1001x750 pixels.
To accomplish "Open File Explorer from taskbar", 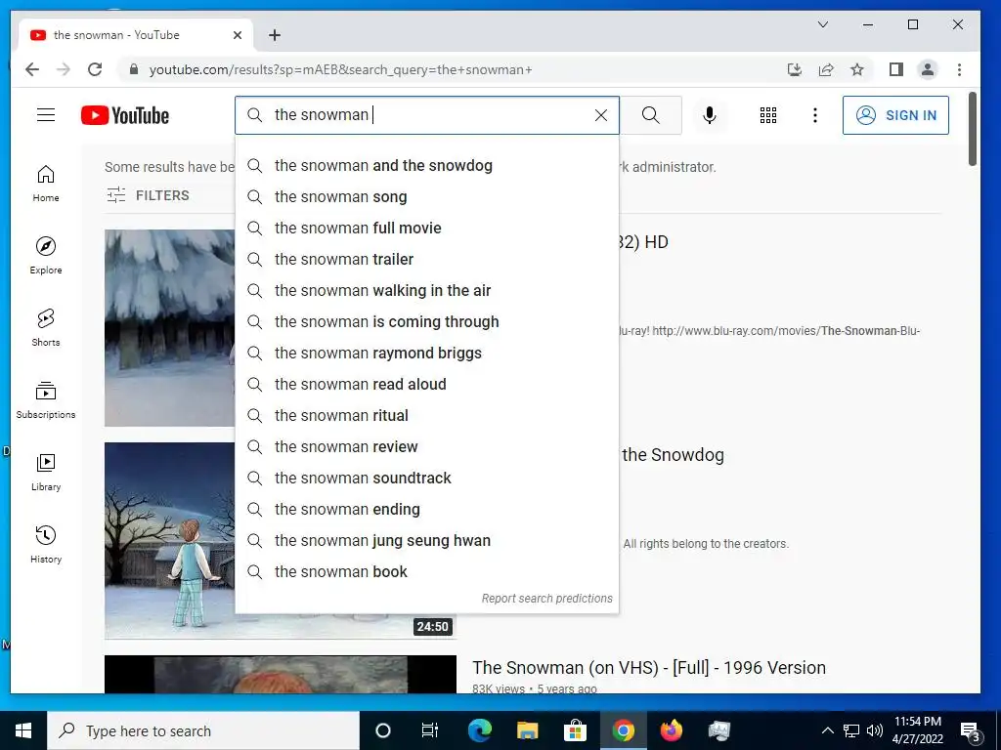I will pos(527,730).
